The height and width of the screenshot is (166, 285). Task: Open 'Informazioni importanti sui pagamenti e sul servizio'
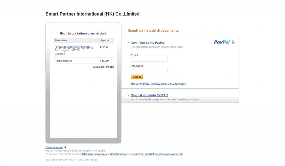pos(157,154)
